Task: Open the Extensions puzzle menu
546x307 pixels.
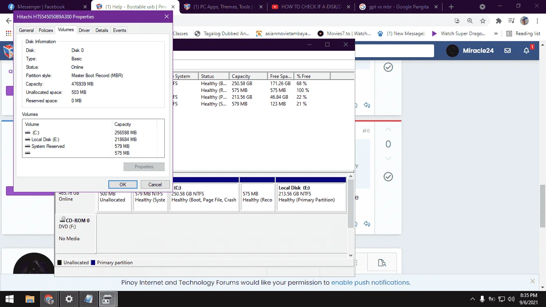Action: click(498, 21)
